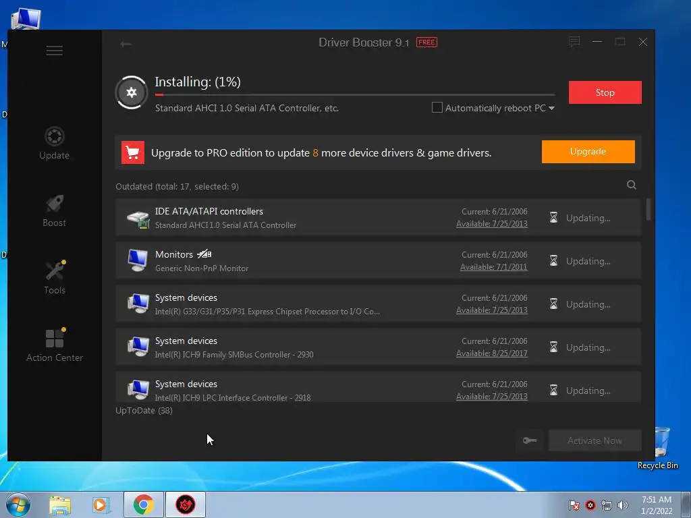This screenshot has width=691, height=518.
Task: Open Google Chrome from the taskbar
Action: pyautogui.click(x=143, y=505)
